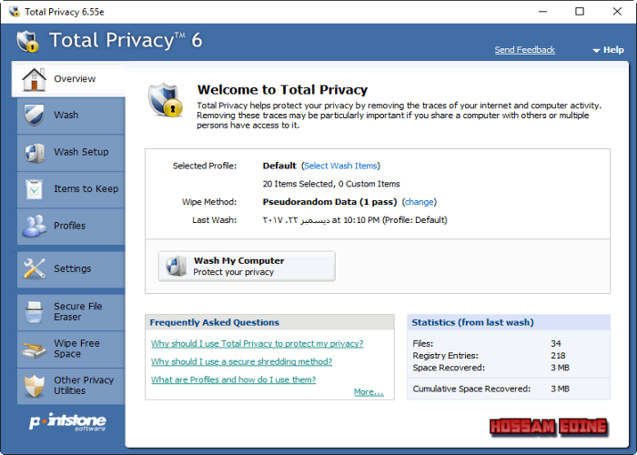Switch to the Wash section
Viewport: 637px width, 455px height.
pos(71,116)
